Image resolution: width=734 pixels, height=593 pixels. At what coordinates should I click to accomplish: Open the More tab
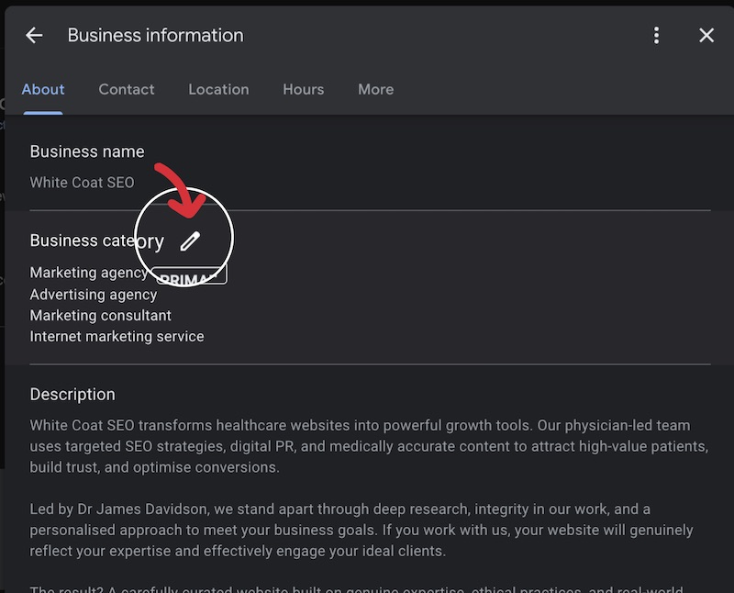(376, 89)
